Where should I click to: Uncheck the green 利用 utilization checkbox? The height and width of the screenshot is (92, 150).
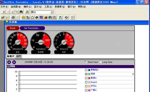point(86,74)
